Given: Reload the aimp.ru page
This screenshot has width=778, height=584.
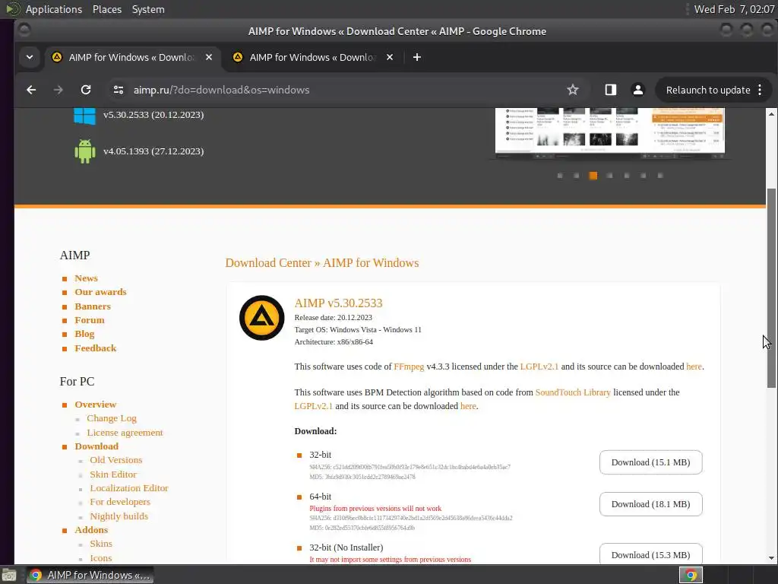Looking at the screenshot, I should click(x=86, y=90).
